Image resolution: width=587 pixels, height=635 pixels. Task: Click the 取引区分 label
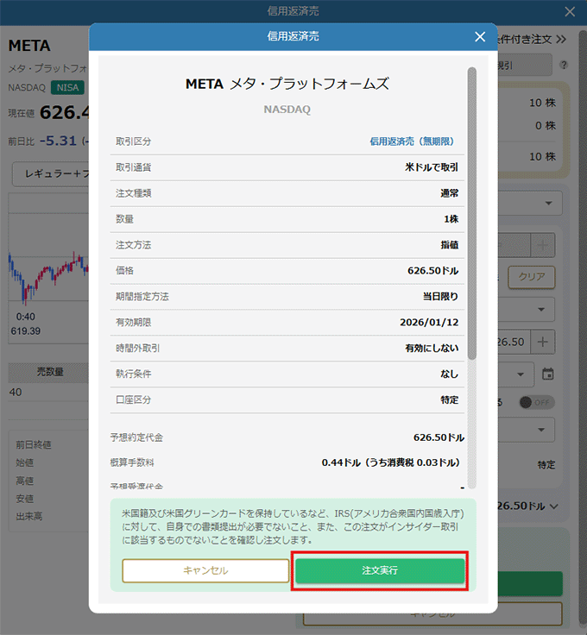coord(133,141)
